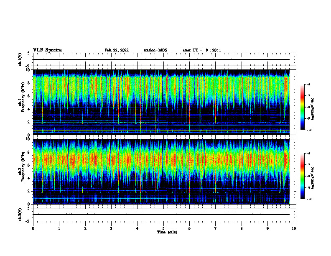Screen dimensions: 331x256
Task: Click the ch.1 voltage waveform trace
Action: click(x=161, y=59)
